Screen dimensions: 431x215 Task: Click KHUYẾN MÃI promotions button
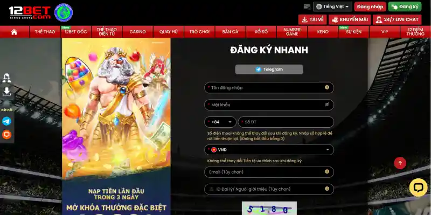[350, 19]
